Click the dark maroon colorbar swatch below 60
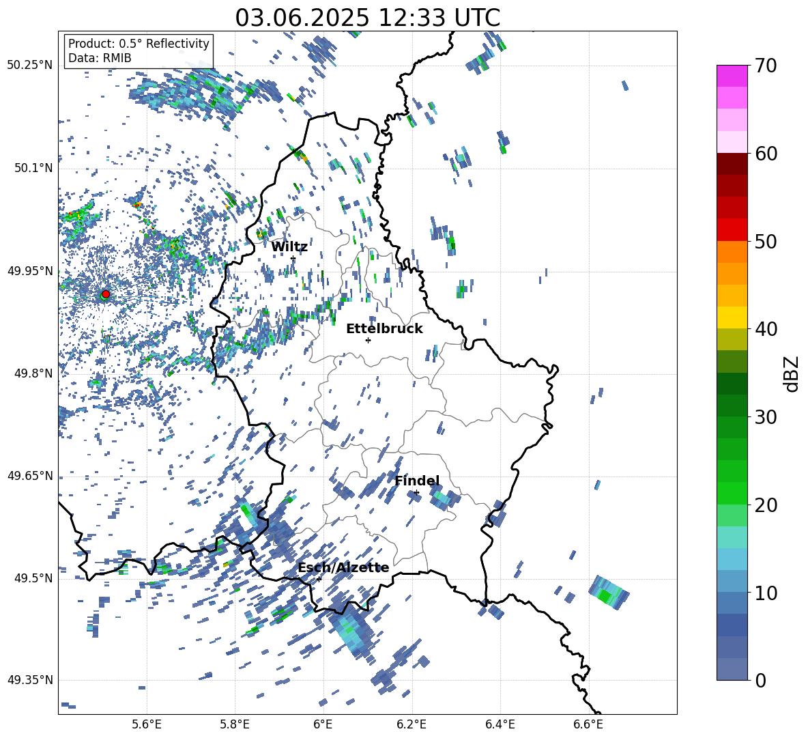The width and height of the screenshot is (808, 738). [x=732, y=163]
